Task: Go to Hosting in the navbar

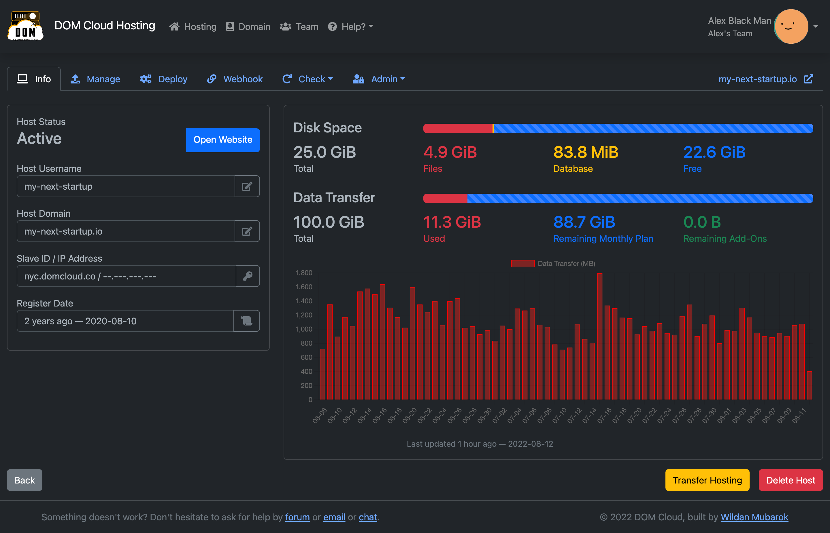Action: [193, 27]
